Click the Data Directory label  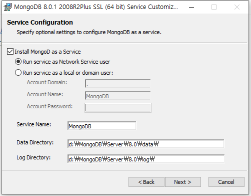point(35,142)
